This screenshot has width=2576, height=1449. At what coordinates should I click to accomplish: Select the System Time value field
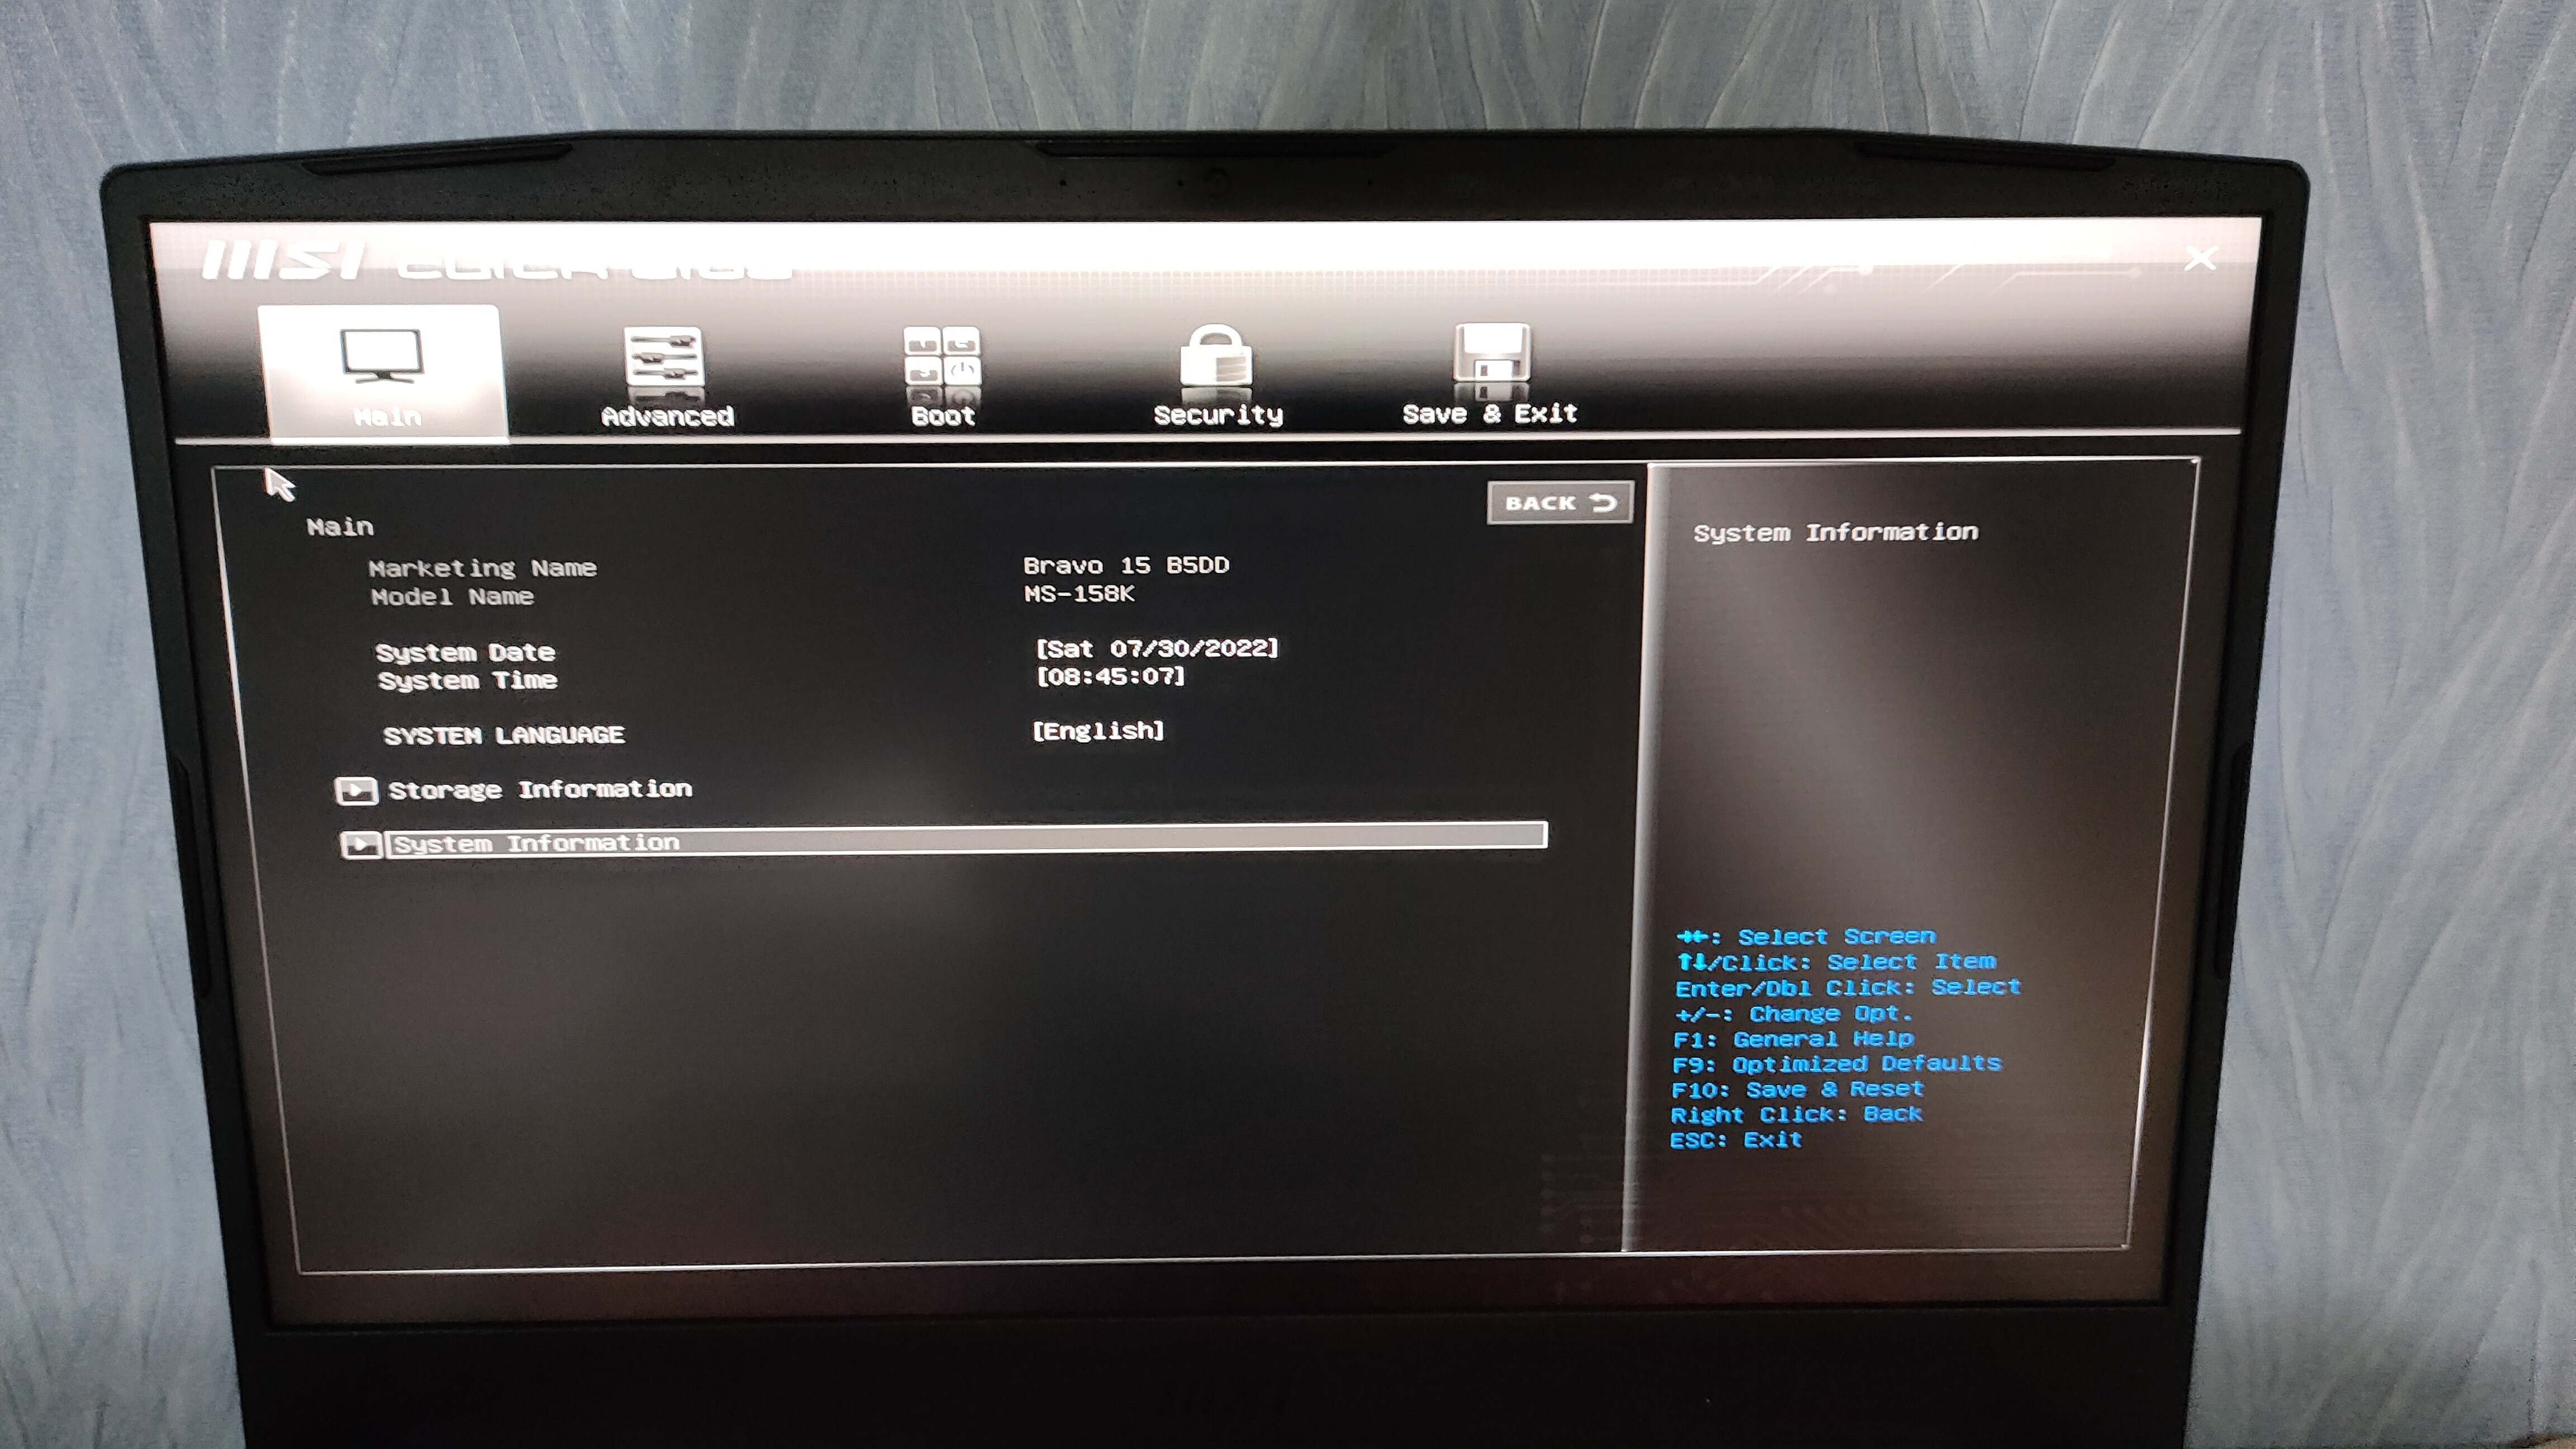pyautogui.click(x=1110, y=677)
